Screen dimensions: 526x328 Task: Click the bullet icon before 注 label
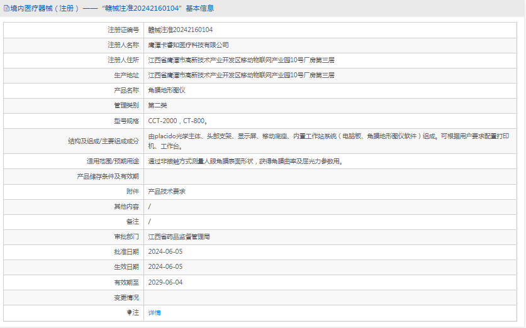point(130,312)
